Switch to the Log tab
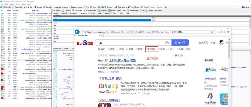 142,10
